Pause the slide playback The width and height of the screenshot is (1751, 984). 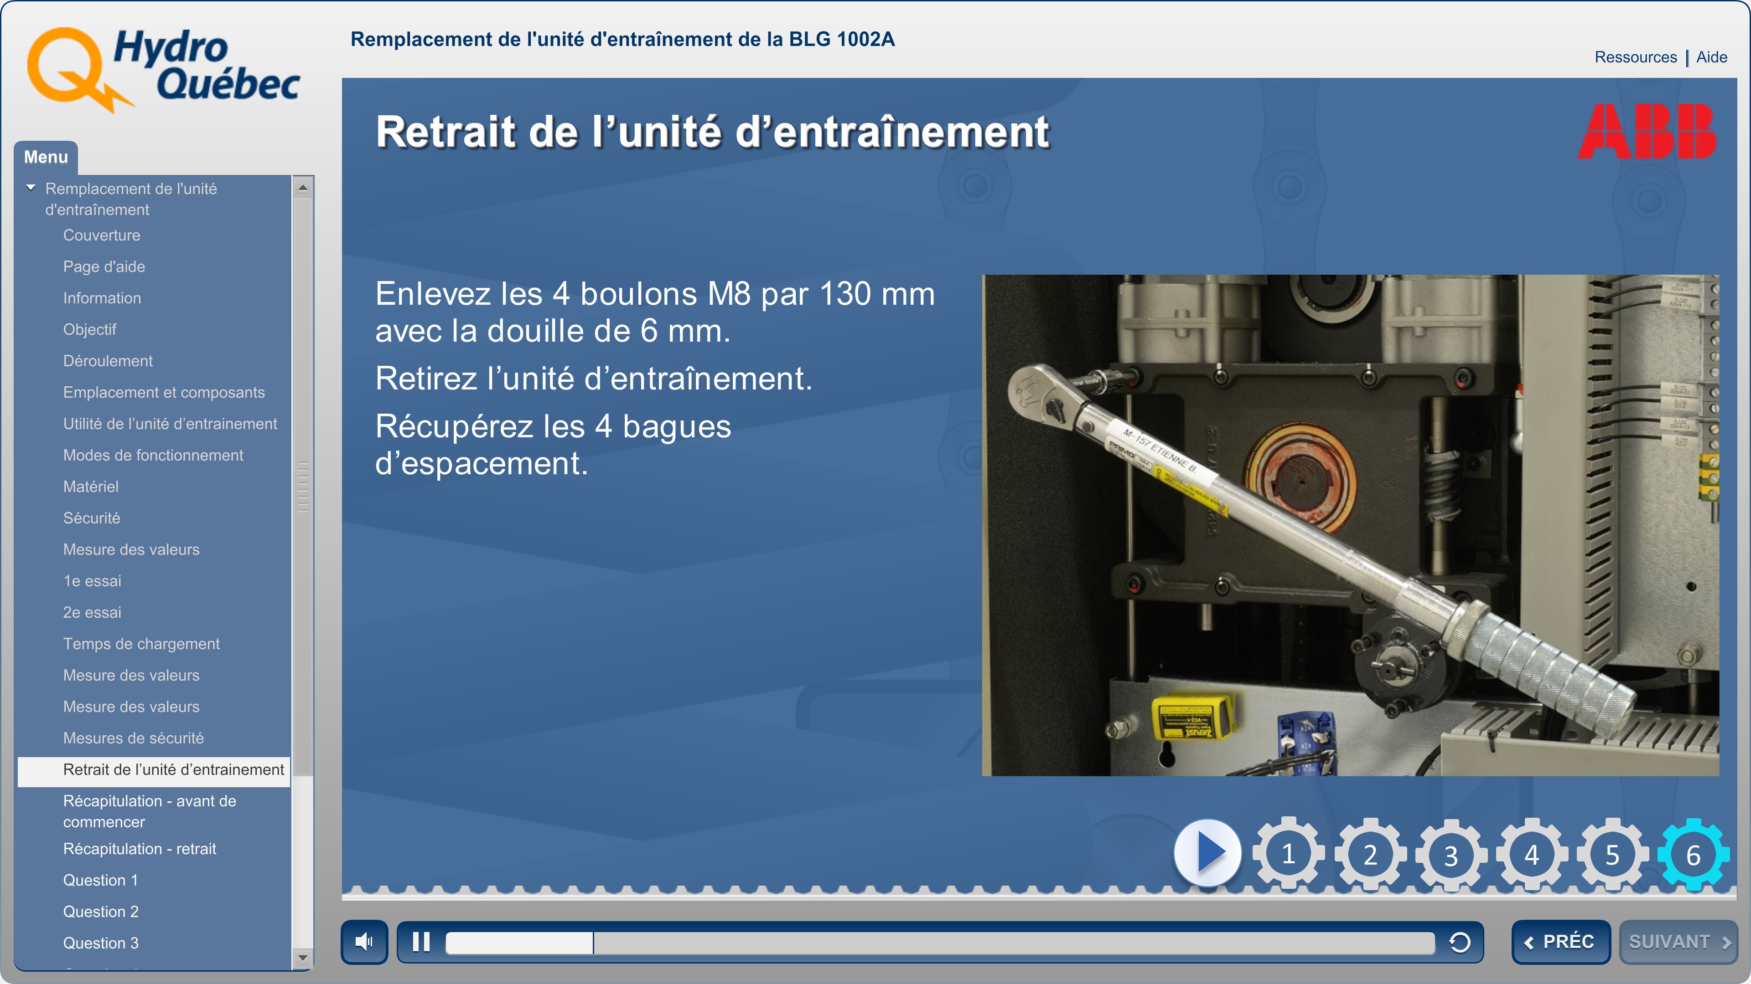[x=421, y=942]
